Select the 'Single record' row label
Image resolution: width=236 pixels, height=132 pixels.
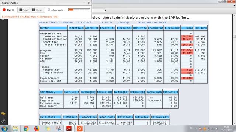[53, 73]
